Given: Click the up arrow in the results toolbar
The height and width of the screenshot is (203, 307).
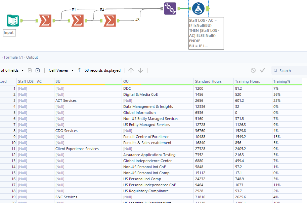Looking at the screenshot, I should click(x=131, y=70).
